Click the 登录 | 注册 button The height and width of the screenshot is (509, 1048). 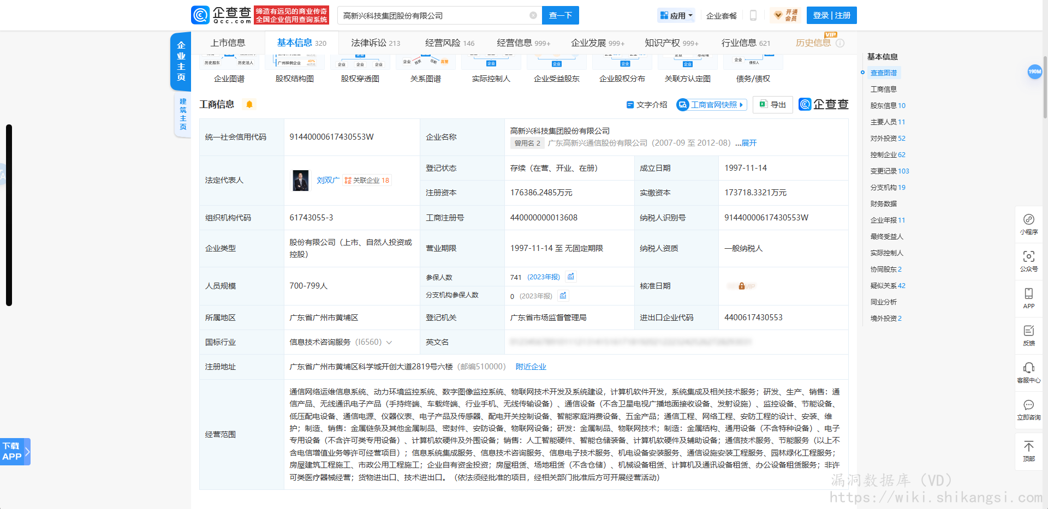point(832,15)
